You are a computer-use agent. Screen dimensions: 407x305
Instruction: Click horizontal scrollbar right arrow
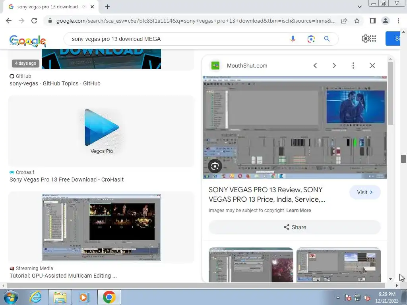tap(397, 286)
